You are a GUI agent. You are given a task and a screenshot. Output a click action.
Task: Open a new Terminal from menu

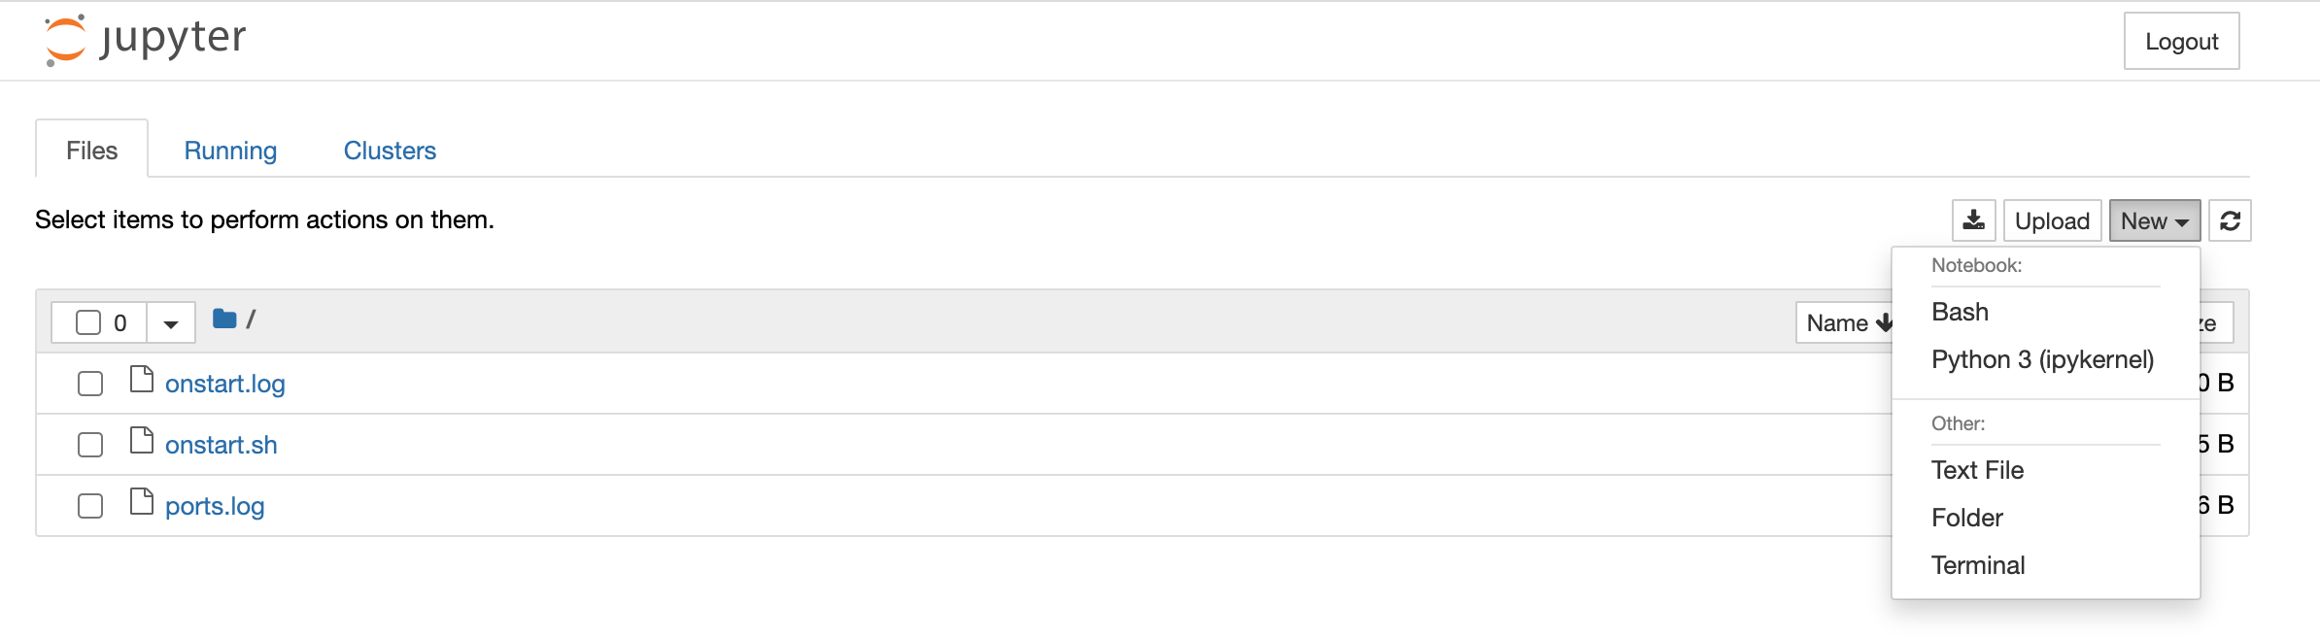coord(1978,565)
